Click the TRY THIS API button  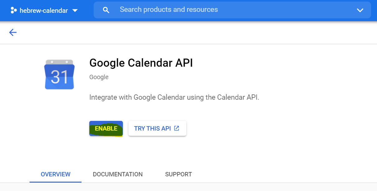coord(157,128)
